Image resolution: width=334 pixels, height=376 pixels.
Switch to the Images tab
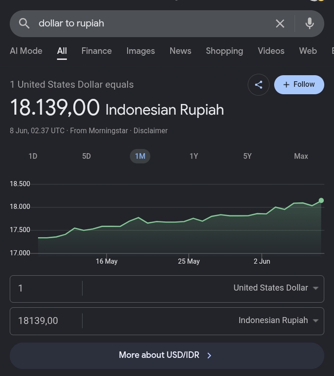click(x=141, y=51)
